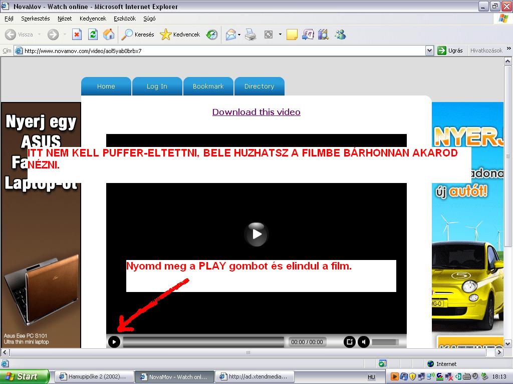Stop page loading with red X icon
The width and height of the screenshot is (513, 384).
[x=77, y=34]
